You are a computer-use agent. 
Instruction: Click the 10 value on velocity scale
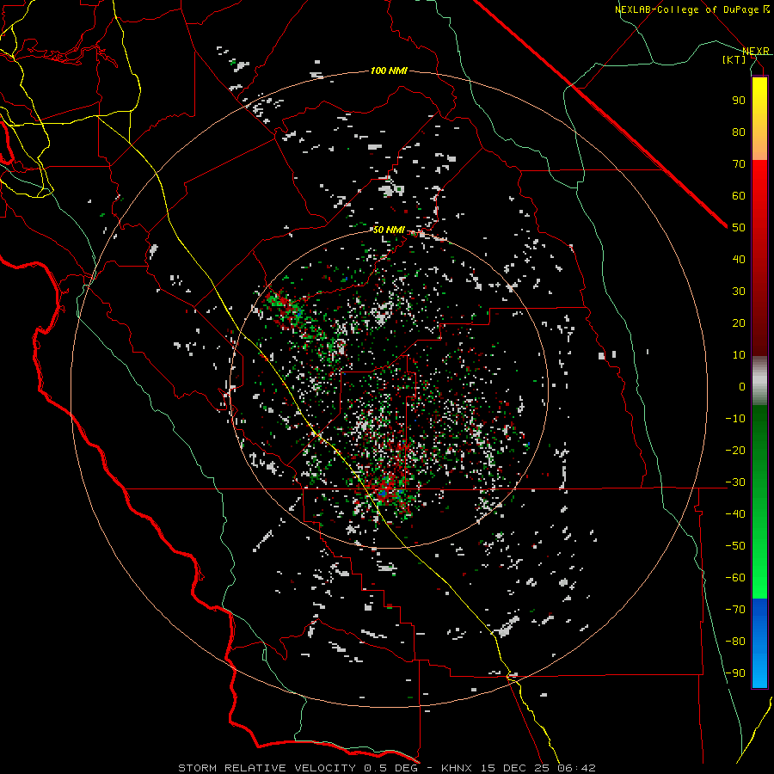(x=739, y=355)
